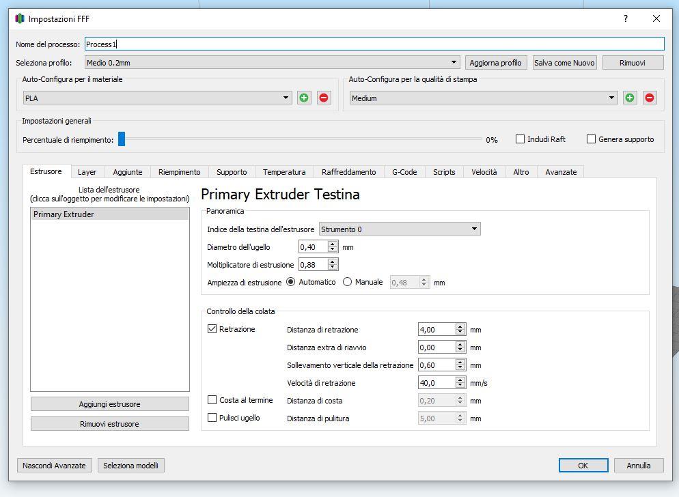The image size is (679, 497).
Task: Expand the PLA material dropdown
Action: coord(157,98)
